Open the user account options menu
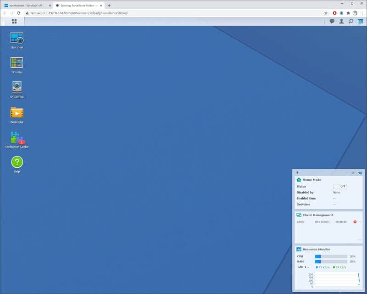367x294 pixels. coord(341,21)
